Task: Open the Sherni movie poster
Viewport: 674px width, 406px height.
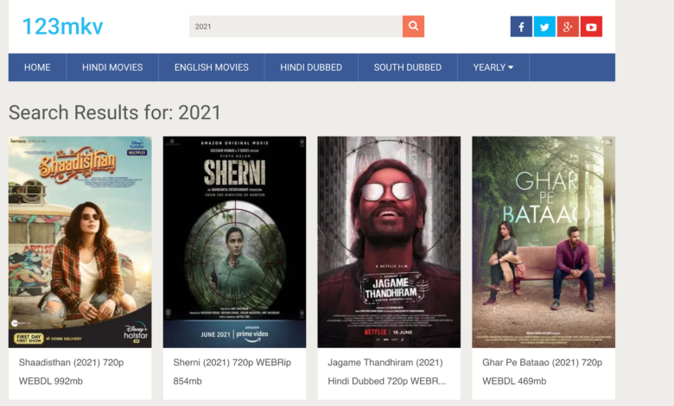Action: coord(234,242)
